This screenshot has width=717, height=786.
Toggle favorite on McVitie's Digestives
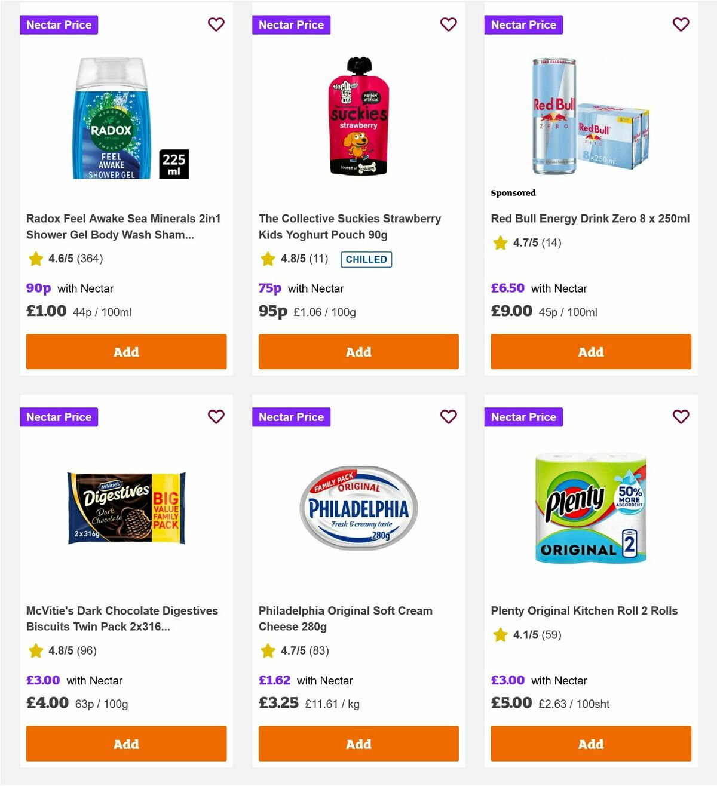[216, 417]
